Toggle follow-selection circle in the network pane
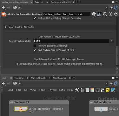 (x=116, y=84)
